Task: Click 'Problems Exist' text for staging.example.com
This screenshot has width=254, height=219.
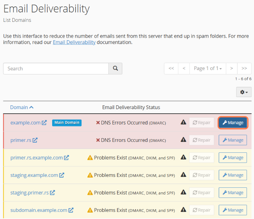Action: pyautogui.click(x=110, y=175)
